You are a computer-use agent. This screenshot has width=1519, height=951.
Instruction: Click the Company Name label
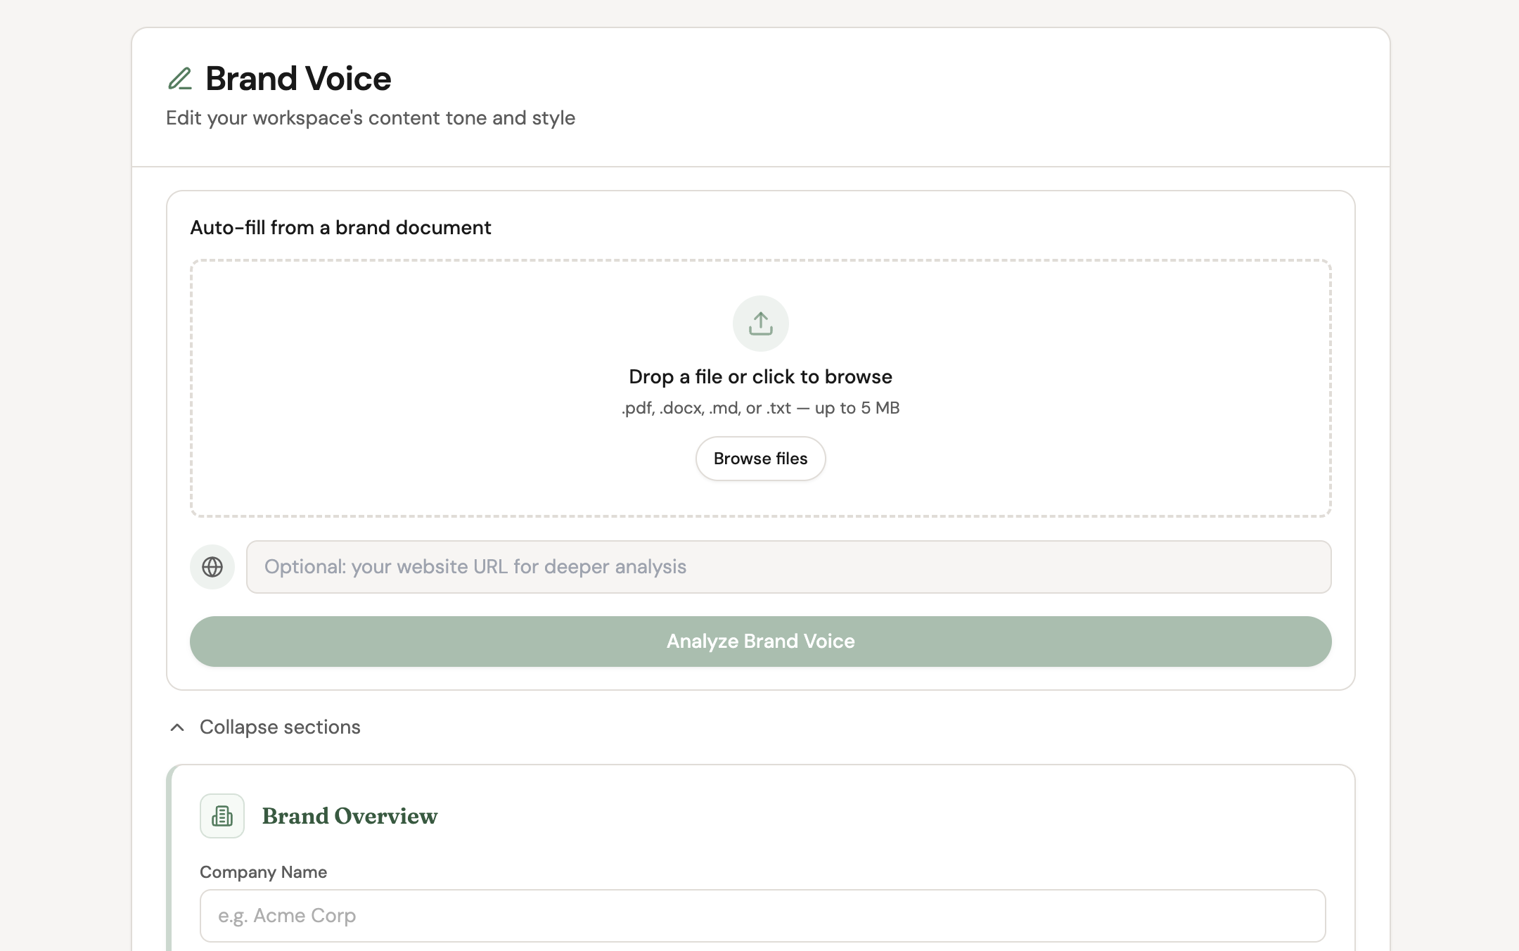pyautogui.click(x=263, y=872)
